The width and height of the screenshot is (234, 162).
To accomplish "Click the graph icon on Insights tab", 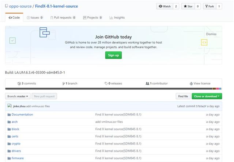I will coord(111,18).
